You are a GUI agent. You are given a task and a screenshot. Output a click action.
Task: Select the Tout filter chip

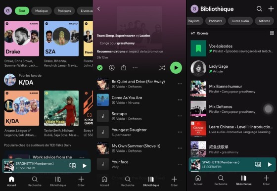(x=22, y=11)
